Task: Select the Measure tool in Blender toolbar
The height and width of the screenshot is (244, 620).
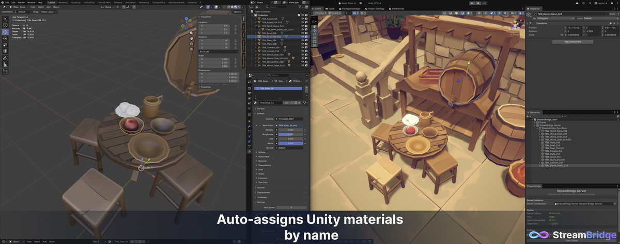Action: tap(5, 64)
